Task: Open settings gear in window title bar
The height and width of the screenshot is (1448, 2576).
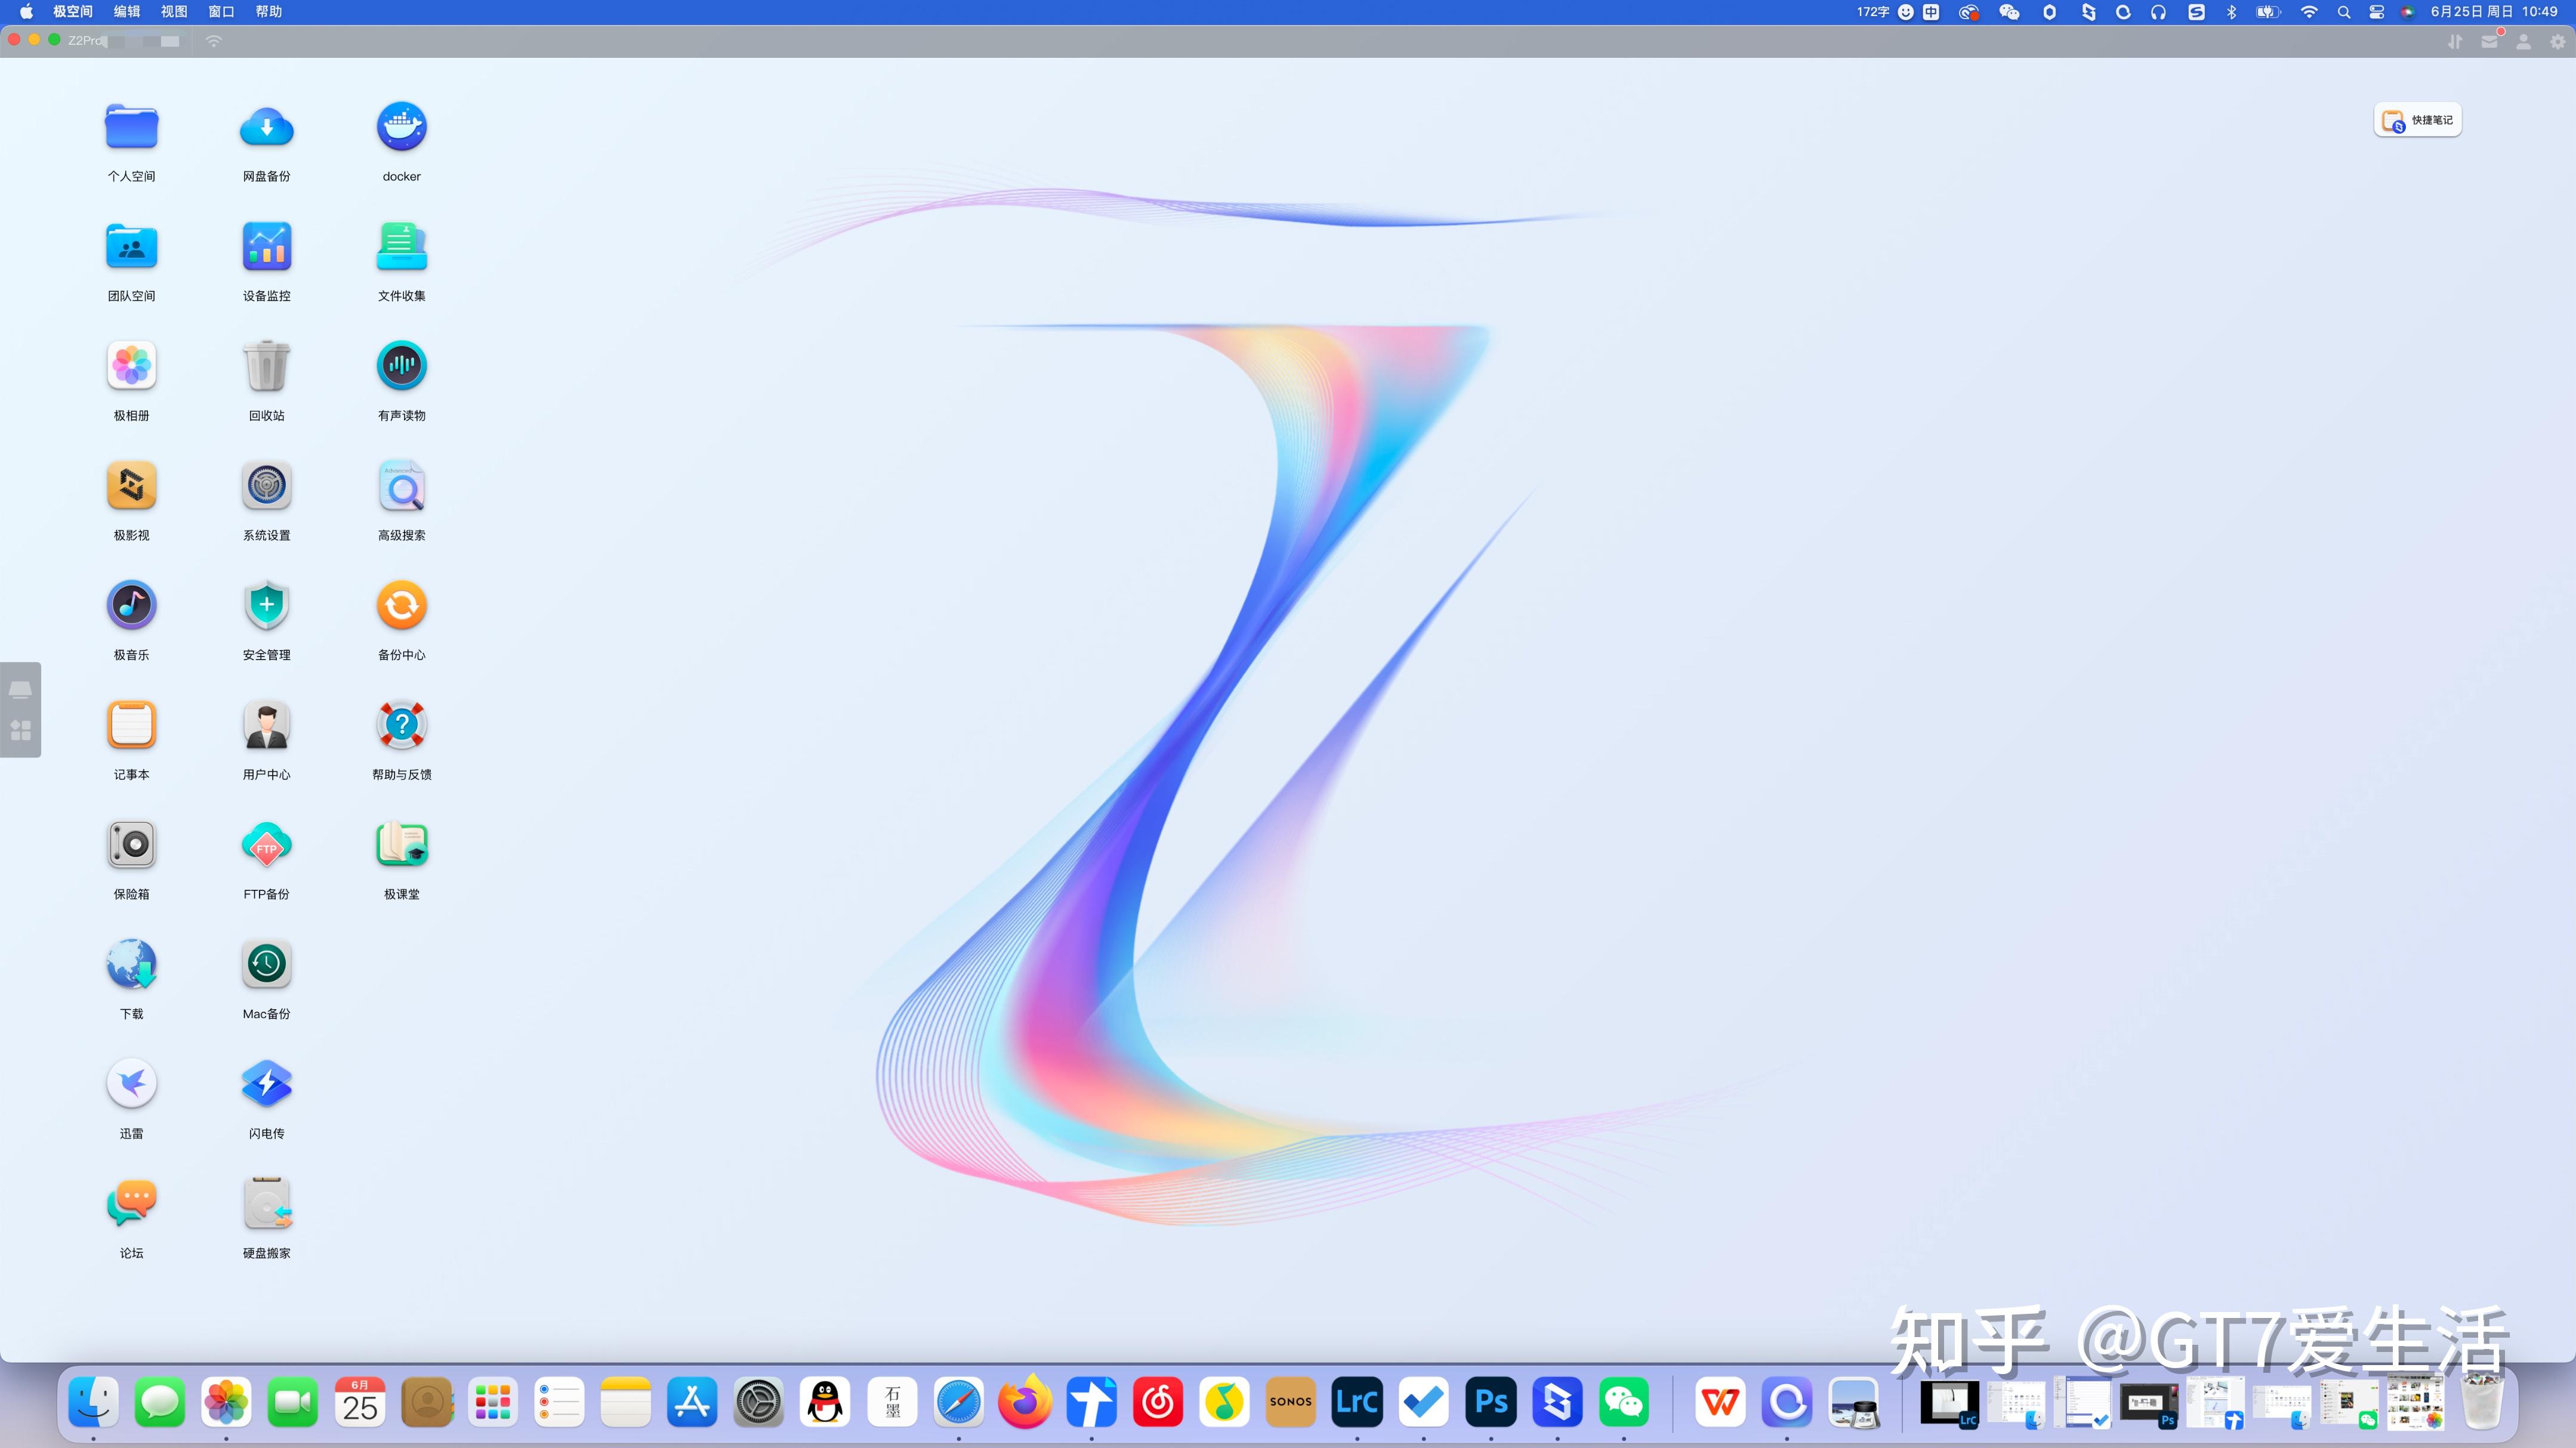Action: tap(2557, 41)
